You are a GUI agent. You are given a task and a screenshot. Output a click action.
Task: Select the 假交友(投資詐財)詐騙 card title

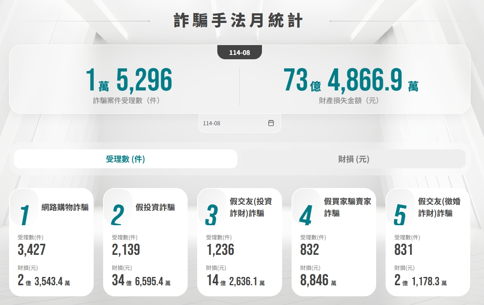251,207
